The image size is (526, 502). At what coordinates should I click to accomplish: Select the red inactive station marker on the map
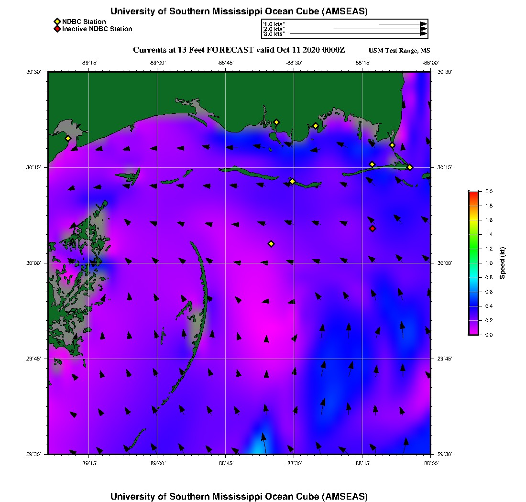tap(373, 229)
